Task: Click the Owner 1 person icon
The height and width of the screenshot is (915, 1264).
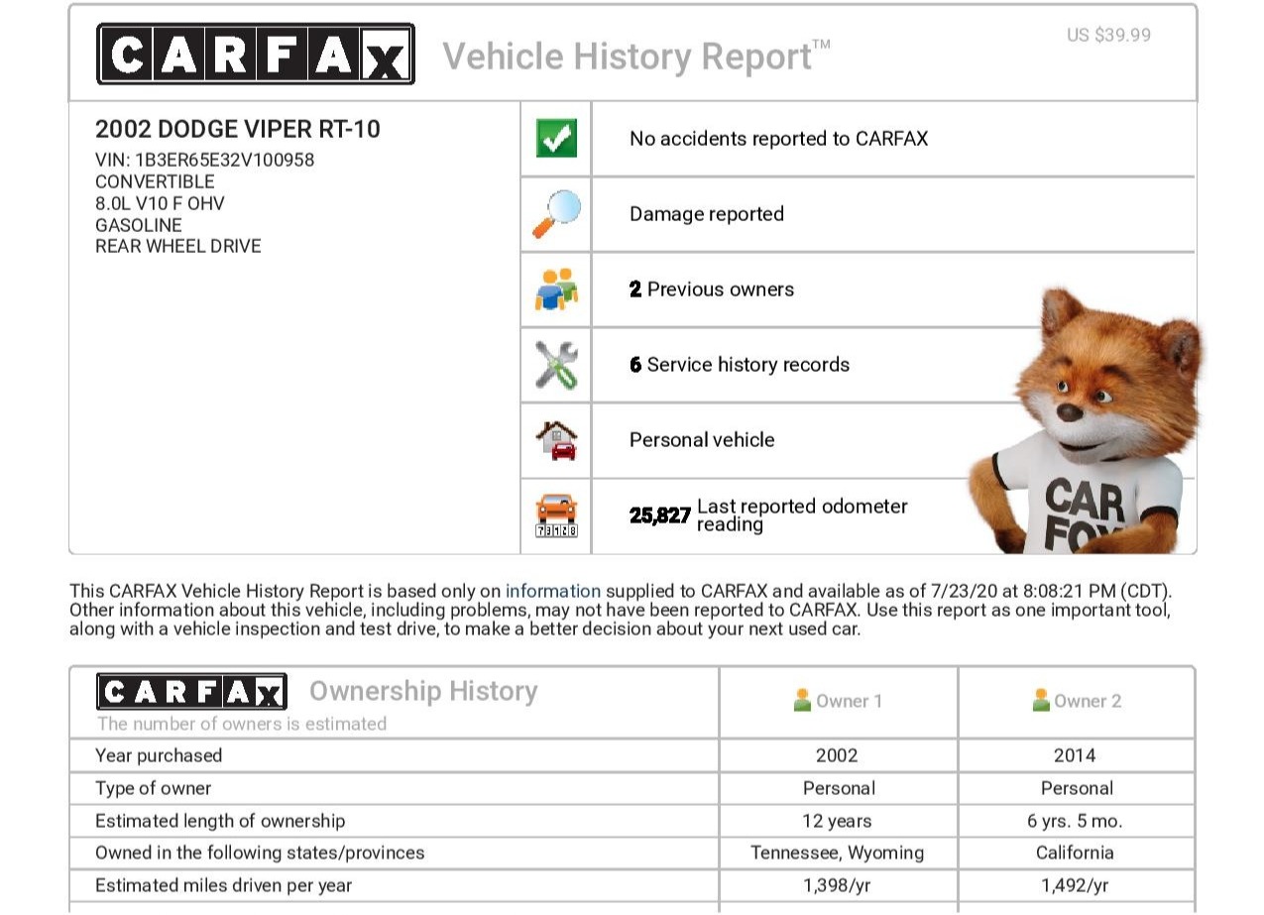Action: pyautogui.click(x=803, y=701)
